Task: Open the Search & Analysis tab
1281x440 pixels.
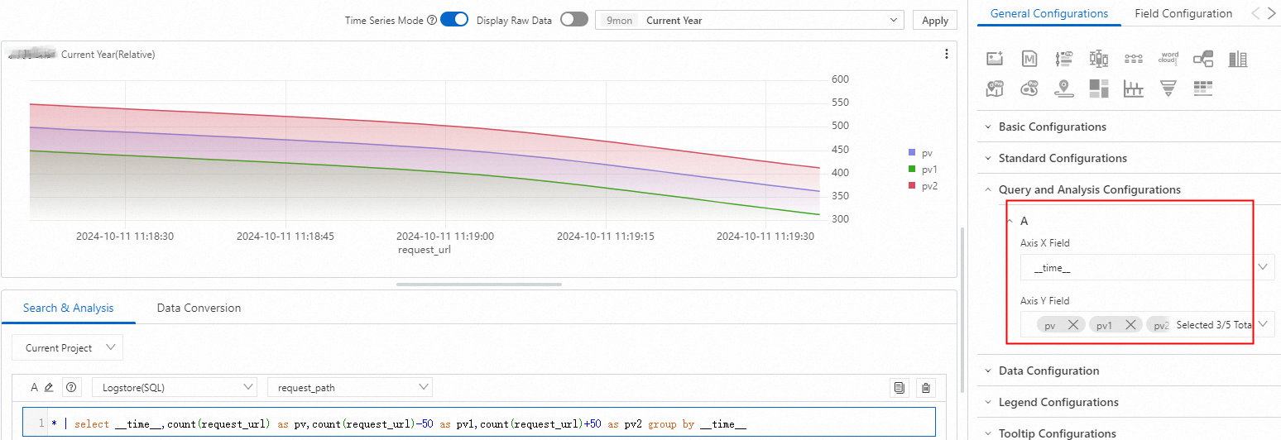Action: point(69,308)
